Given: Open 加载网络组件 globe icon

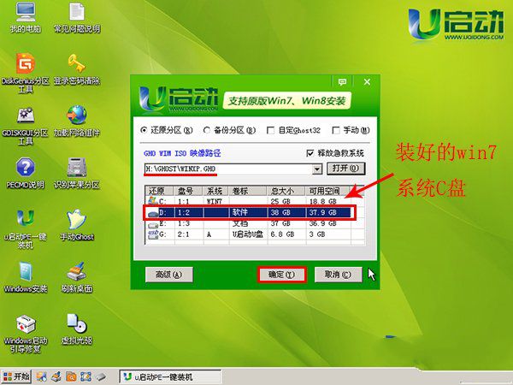Looking at the screenshot, I should (76, 117).
